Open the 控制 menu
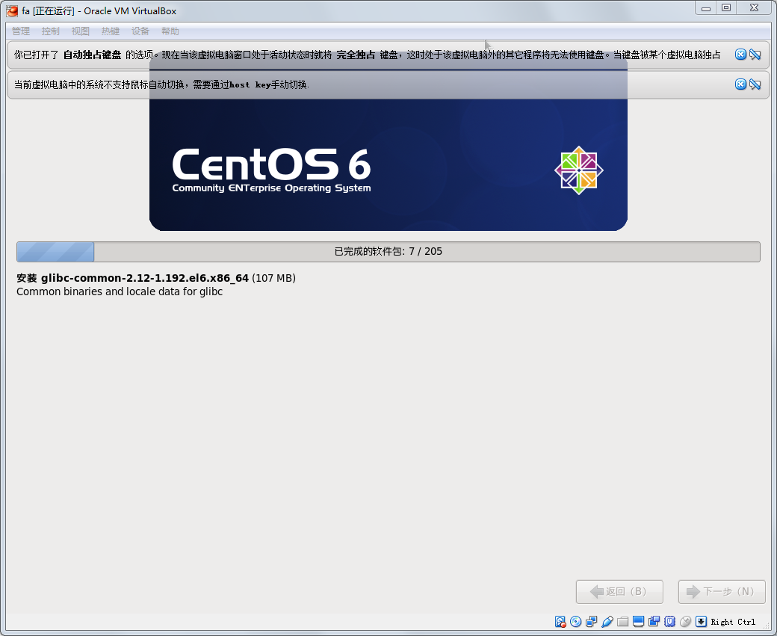The width and height of the screenshot is (777, 636). pyautogui.click(x=51, y=31)
